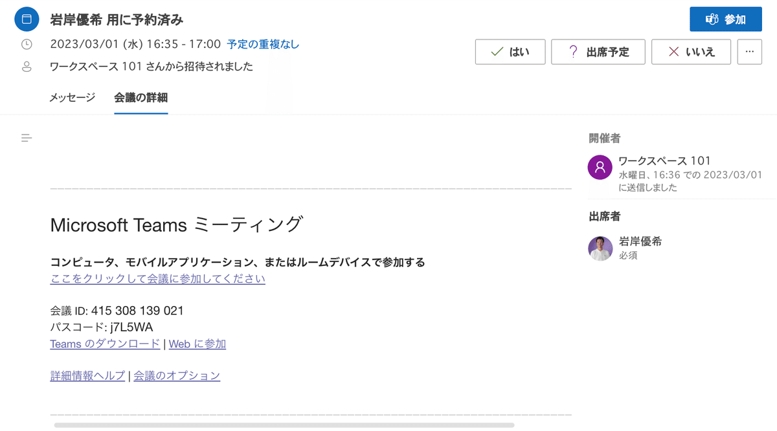Open the Teams のダウンロード link
The height and width of the screenshot is (431, 777).
pos(105,344)
